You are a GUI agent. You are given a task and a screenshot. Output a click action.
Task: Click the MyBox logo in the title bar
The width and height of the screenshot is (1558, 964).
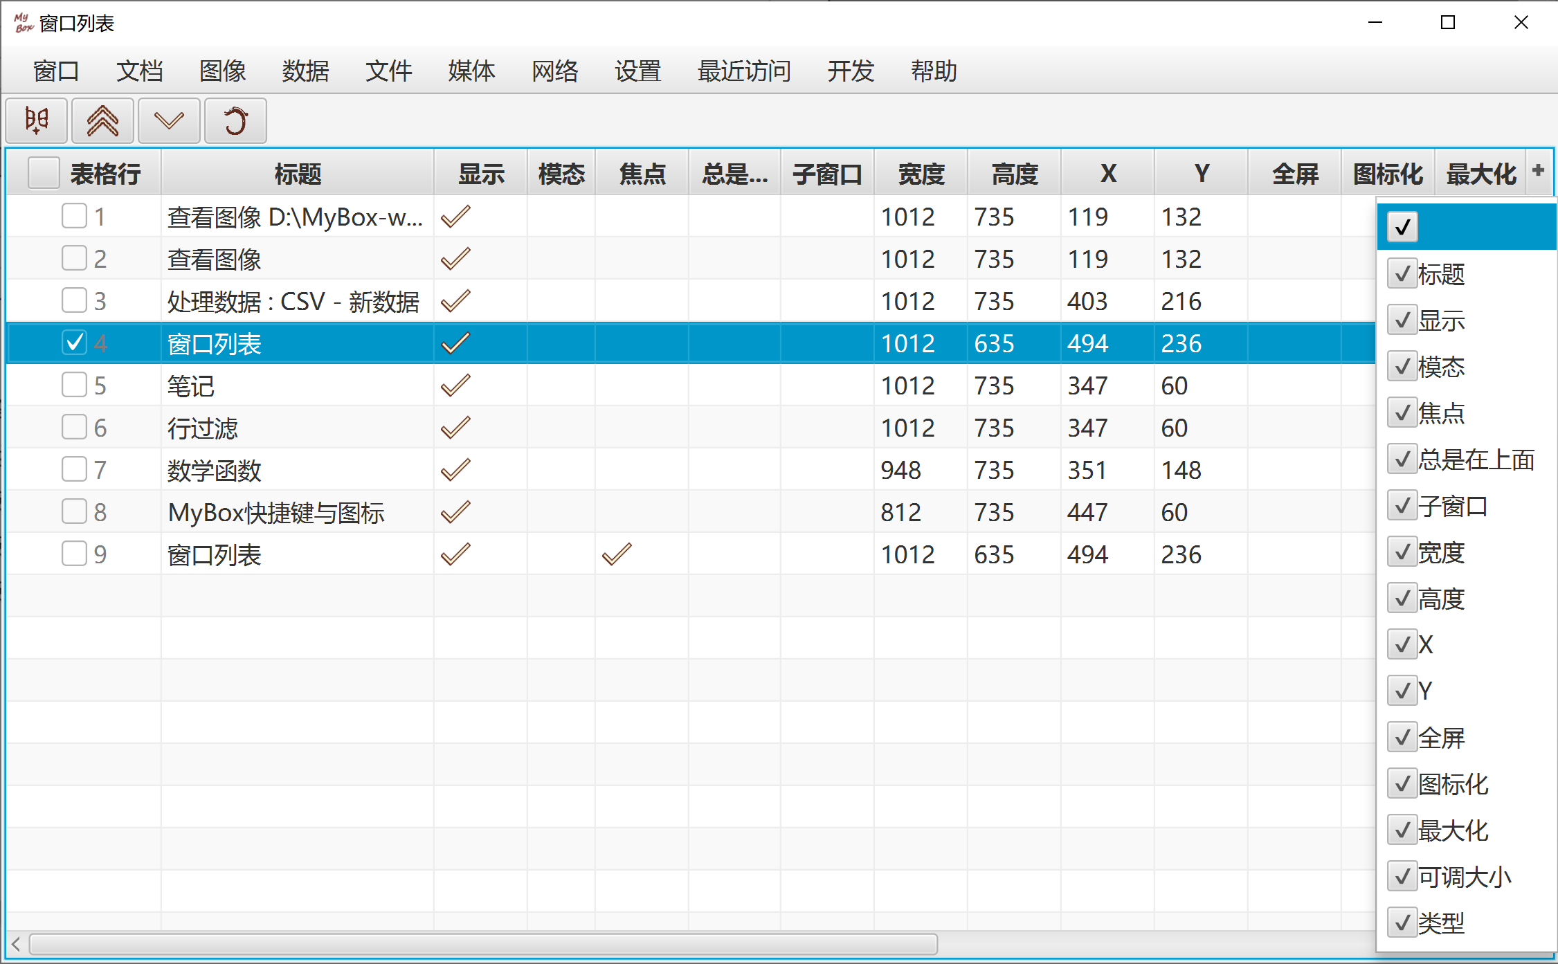[x=23, y=23]
